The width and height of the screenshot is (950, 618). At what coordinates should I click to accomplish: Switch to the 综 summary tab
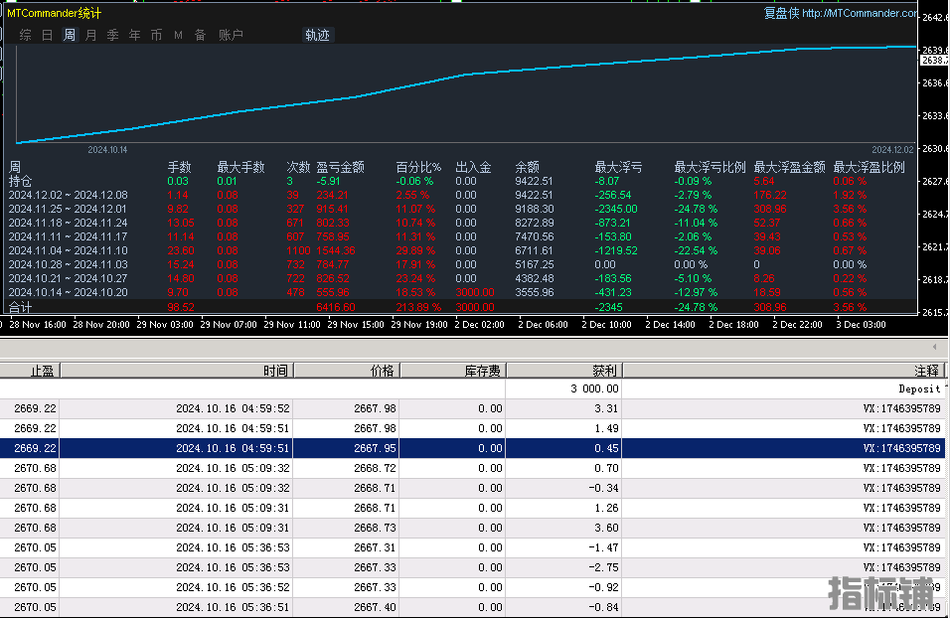pos(26,35)
